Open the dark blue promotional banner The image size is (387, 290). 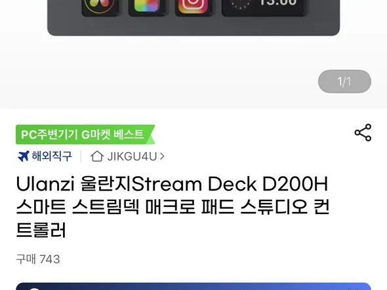[x=193, y=287]
